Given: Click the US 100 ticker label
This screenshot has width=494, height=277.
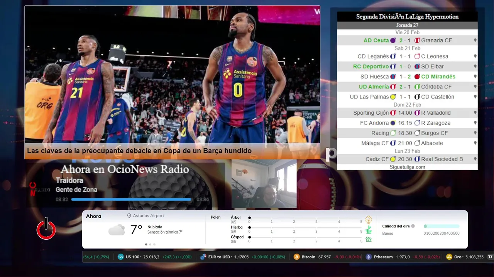Looking at the screenshot, I should [x=132, y=257].
